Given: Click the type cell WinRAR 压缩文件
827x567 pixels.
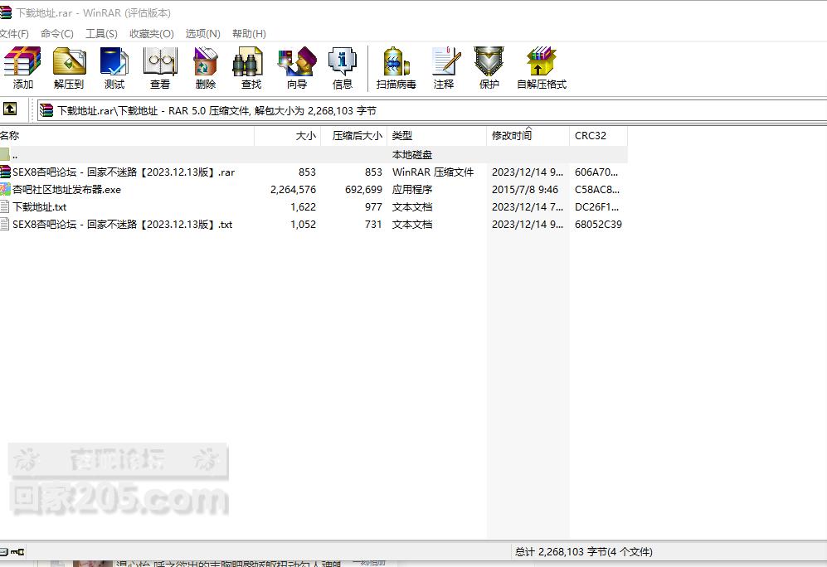Looking at the screenshot, I should 433,172.
